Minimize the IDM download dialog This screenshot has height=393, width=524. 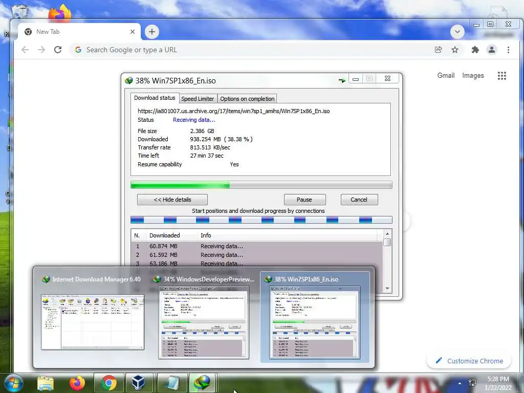pyautogui.click(x=356, y=79)
